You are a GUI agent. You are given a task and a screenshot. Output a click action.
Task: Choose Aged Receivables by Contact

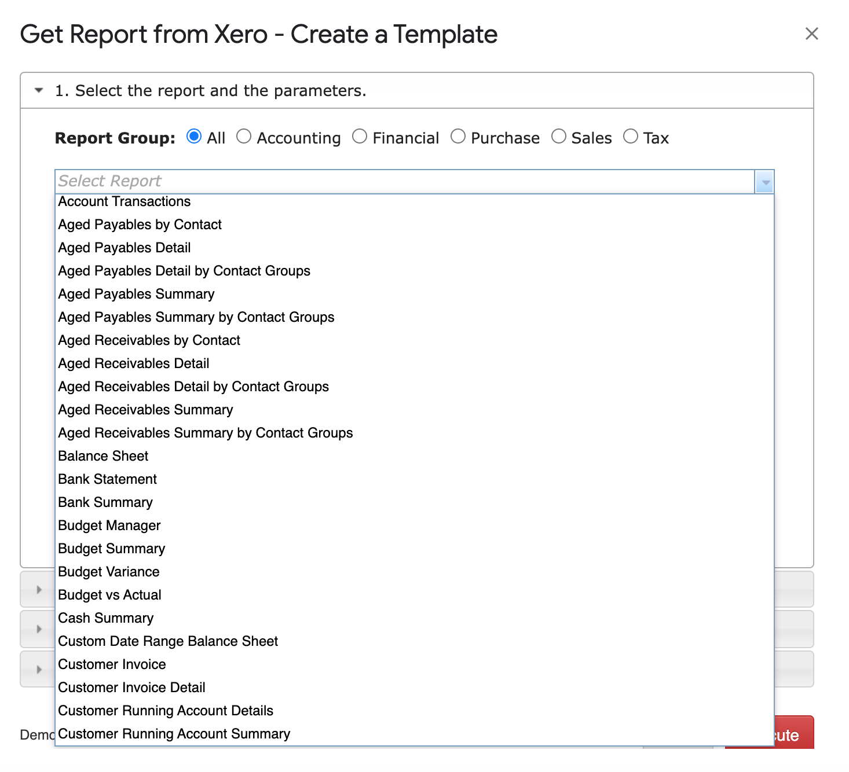(x=415, y=340)
